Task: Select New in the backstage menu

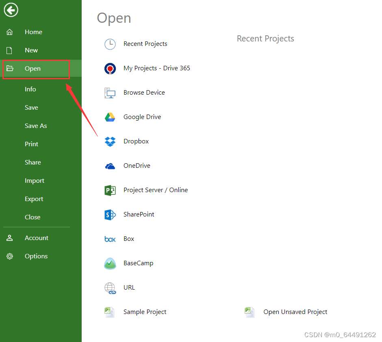Action: [x=31, y=50]
